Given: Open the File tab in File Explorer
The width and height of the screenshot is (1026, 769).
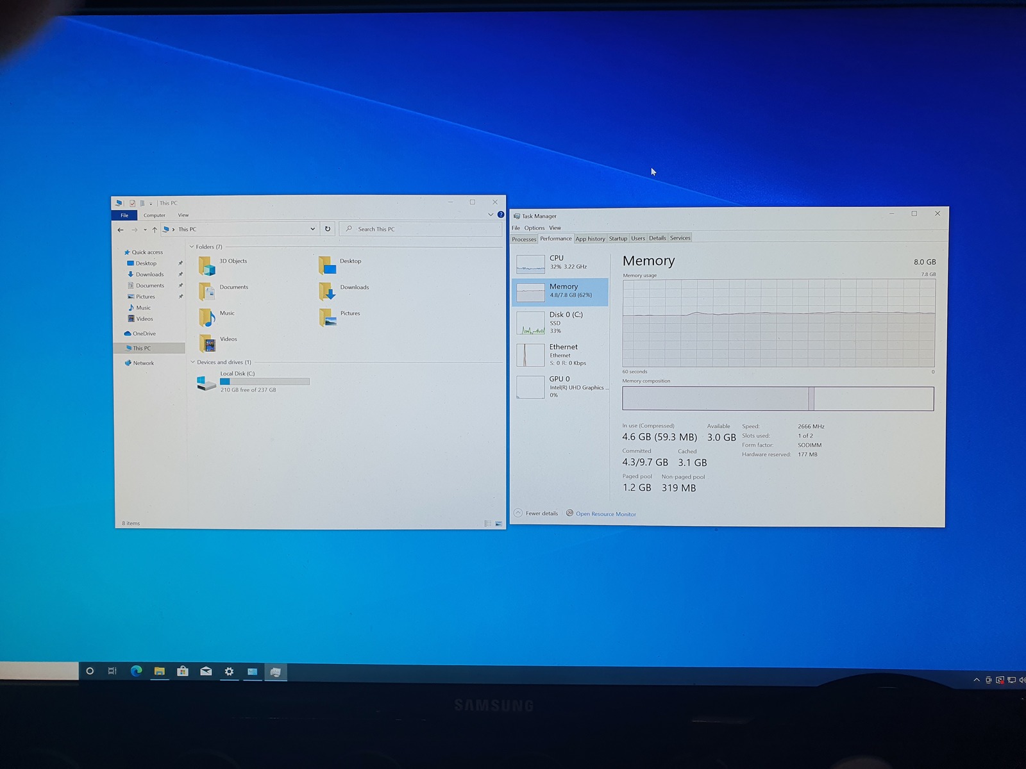Looking at the screenshot, I should [x=124, y=215].
